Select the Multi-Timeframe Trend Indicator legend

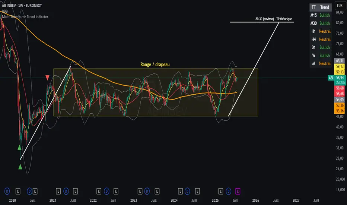[x=24, y=17]
